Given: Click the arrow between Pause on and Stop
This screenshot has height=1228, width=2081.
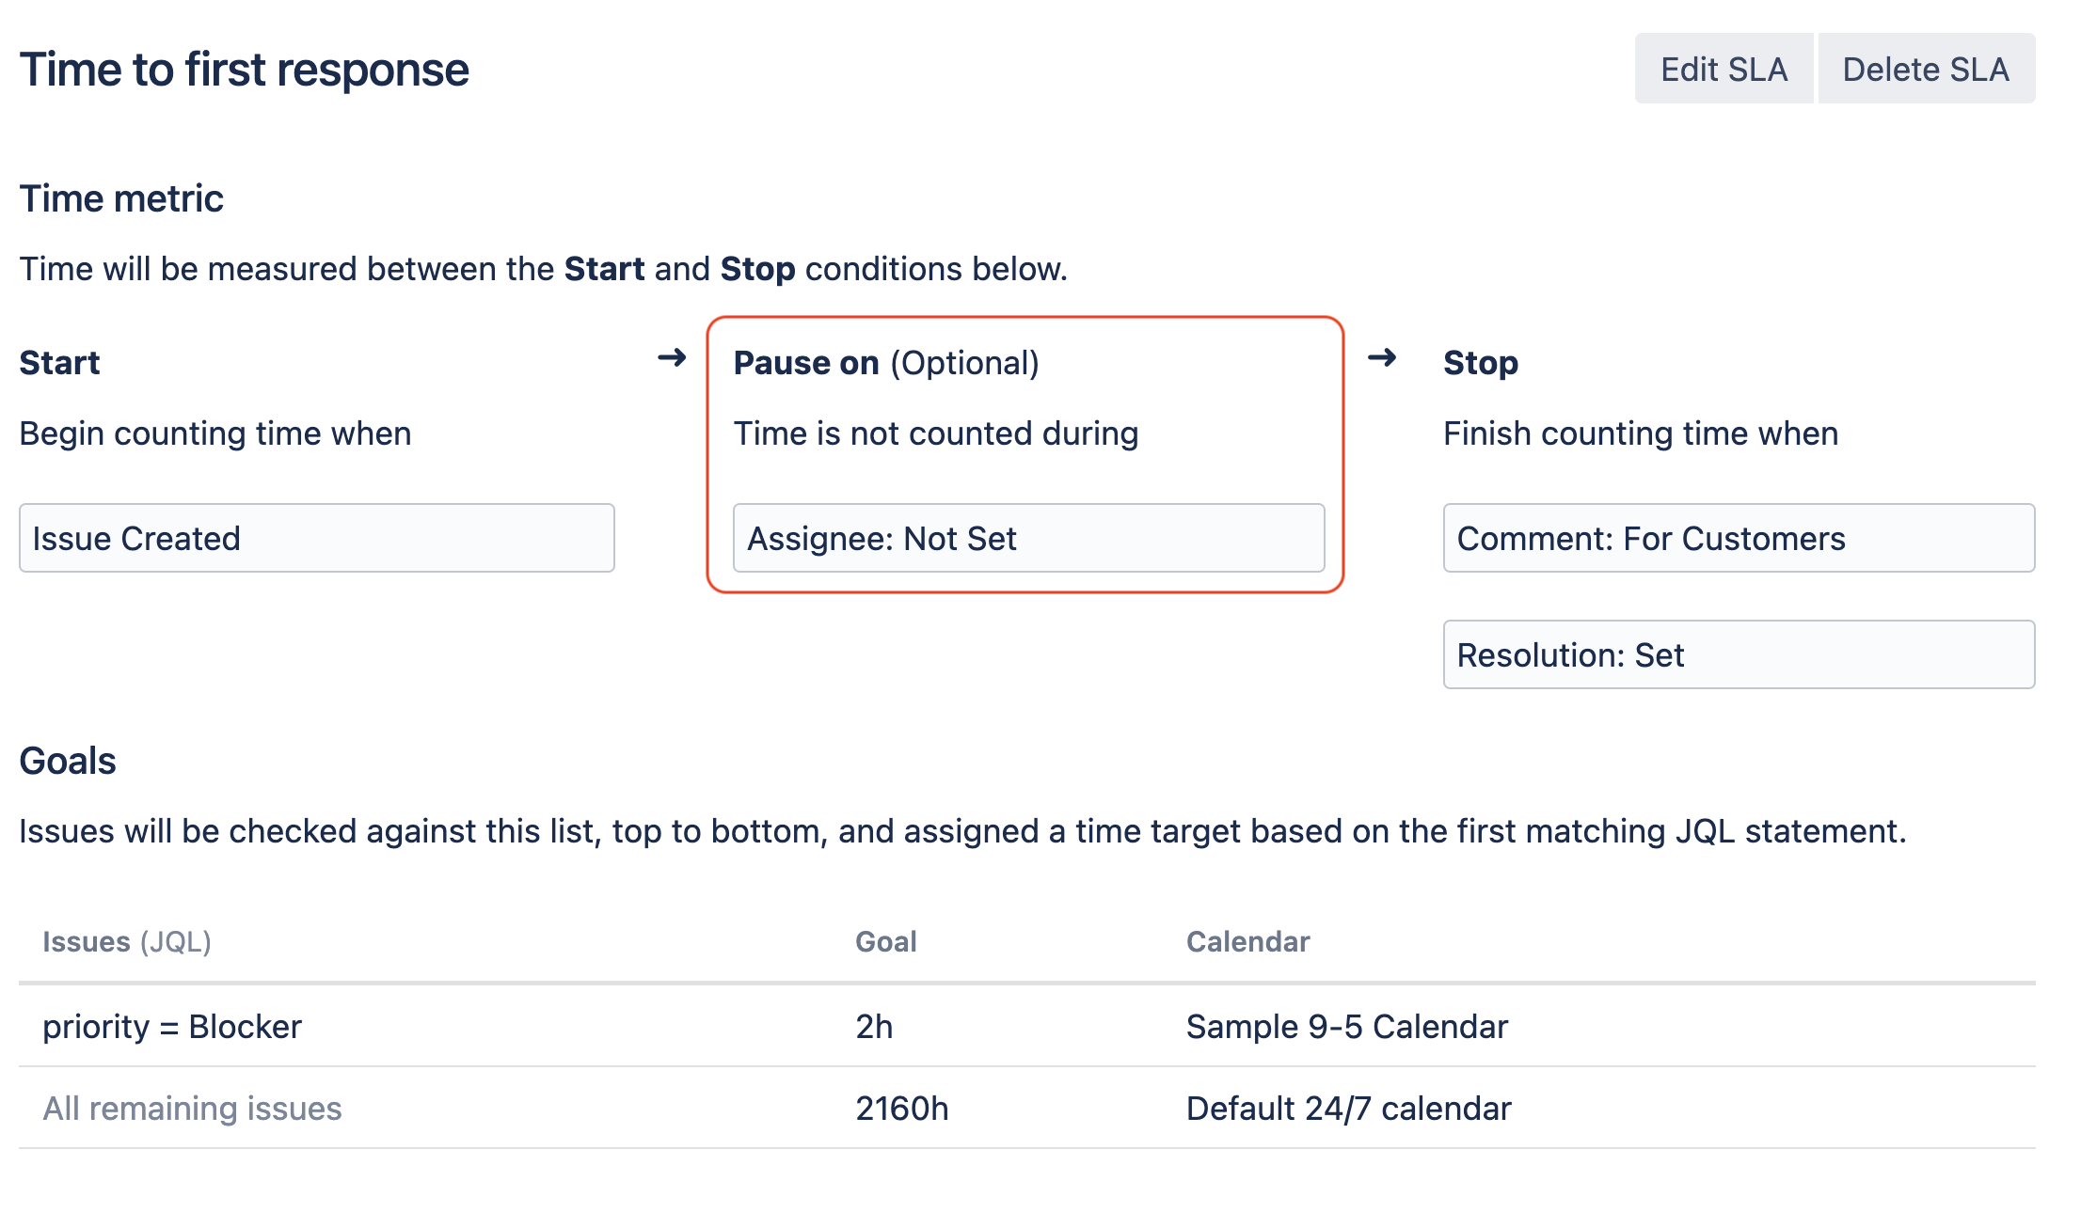Looking at the screenshot, I should click(1381, 358).
